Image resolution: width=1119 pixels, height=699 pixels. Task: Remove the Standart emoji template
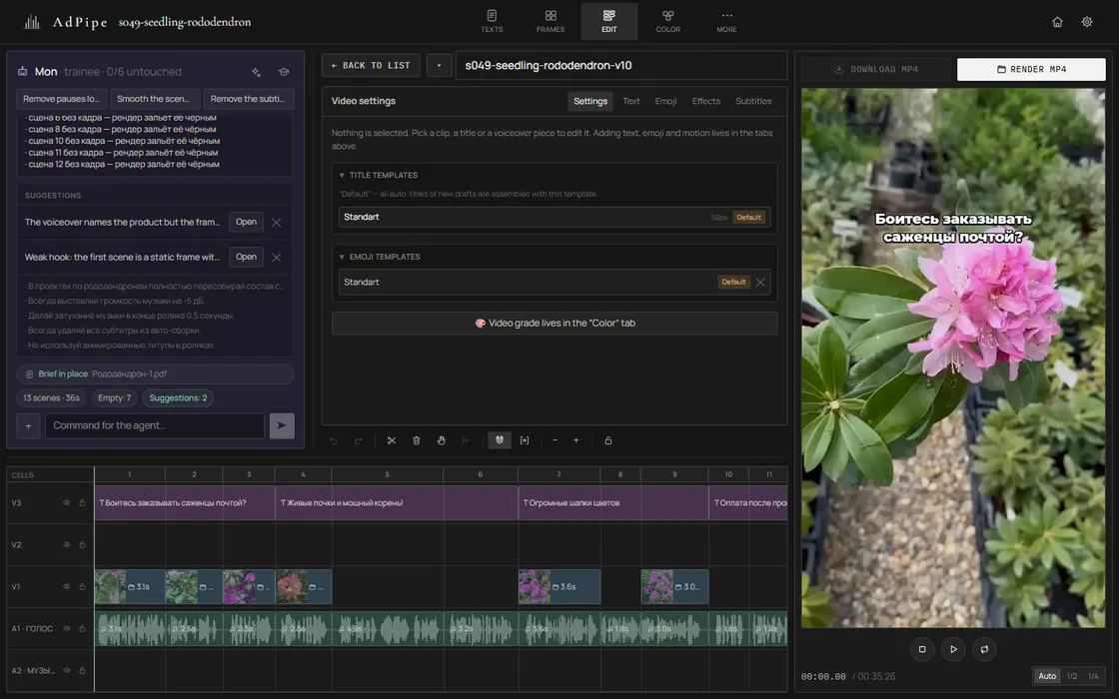pyautogui.click(x=760, y=283)
